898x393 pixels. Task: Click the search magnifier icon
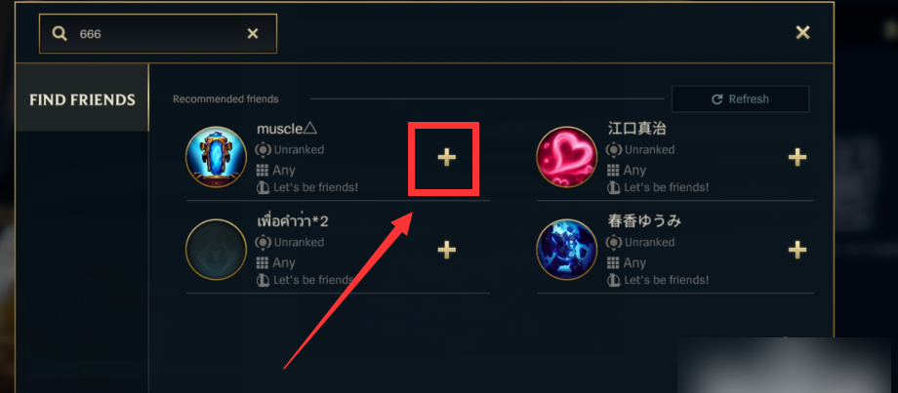[60, 34]
